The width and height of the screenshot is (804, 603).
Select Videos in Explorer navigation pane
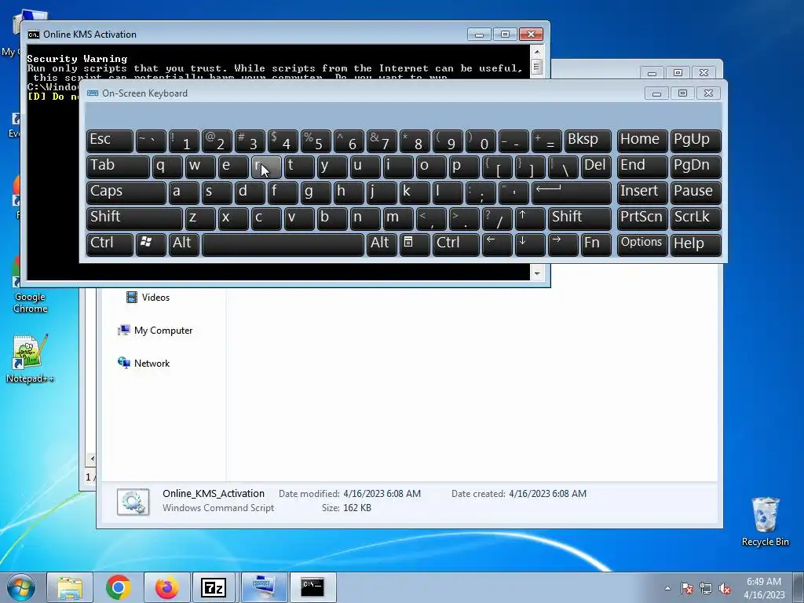point(148,298)
